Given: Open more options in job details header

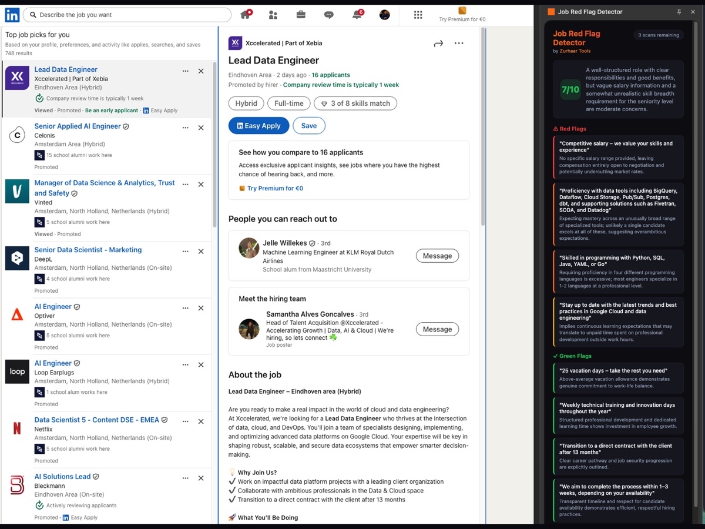Looking at the screenshot, I should [x=459, y=43].
